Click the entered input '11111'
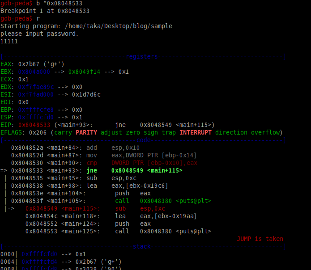 pos(9,42)
